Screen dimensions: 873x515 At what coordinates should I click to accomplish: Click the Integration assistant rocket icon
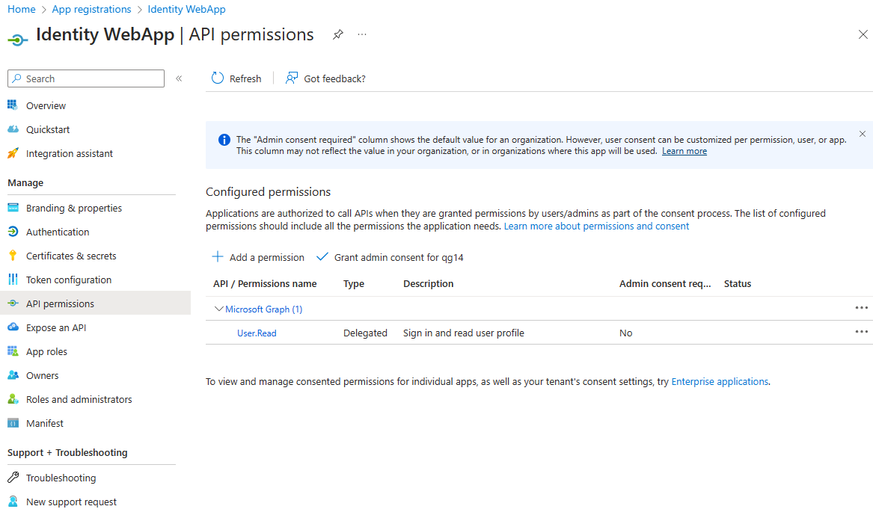click(13, 153)
